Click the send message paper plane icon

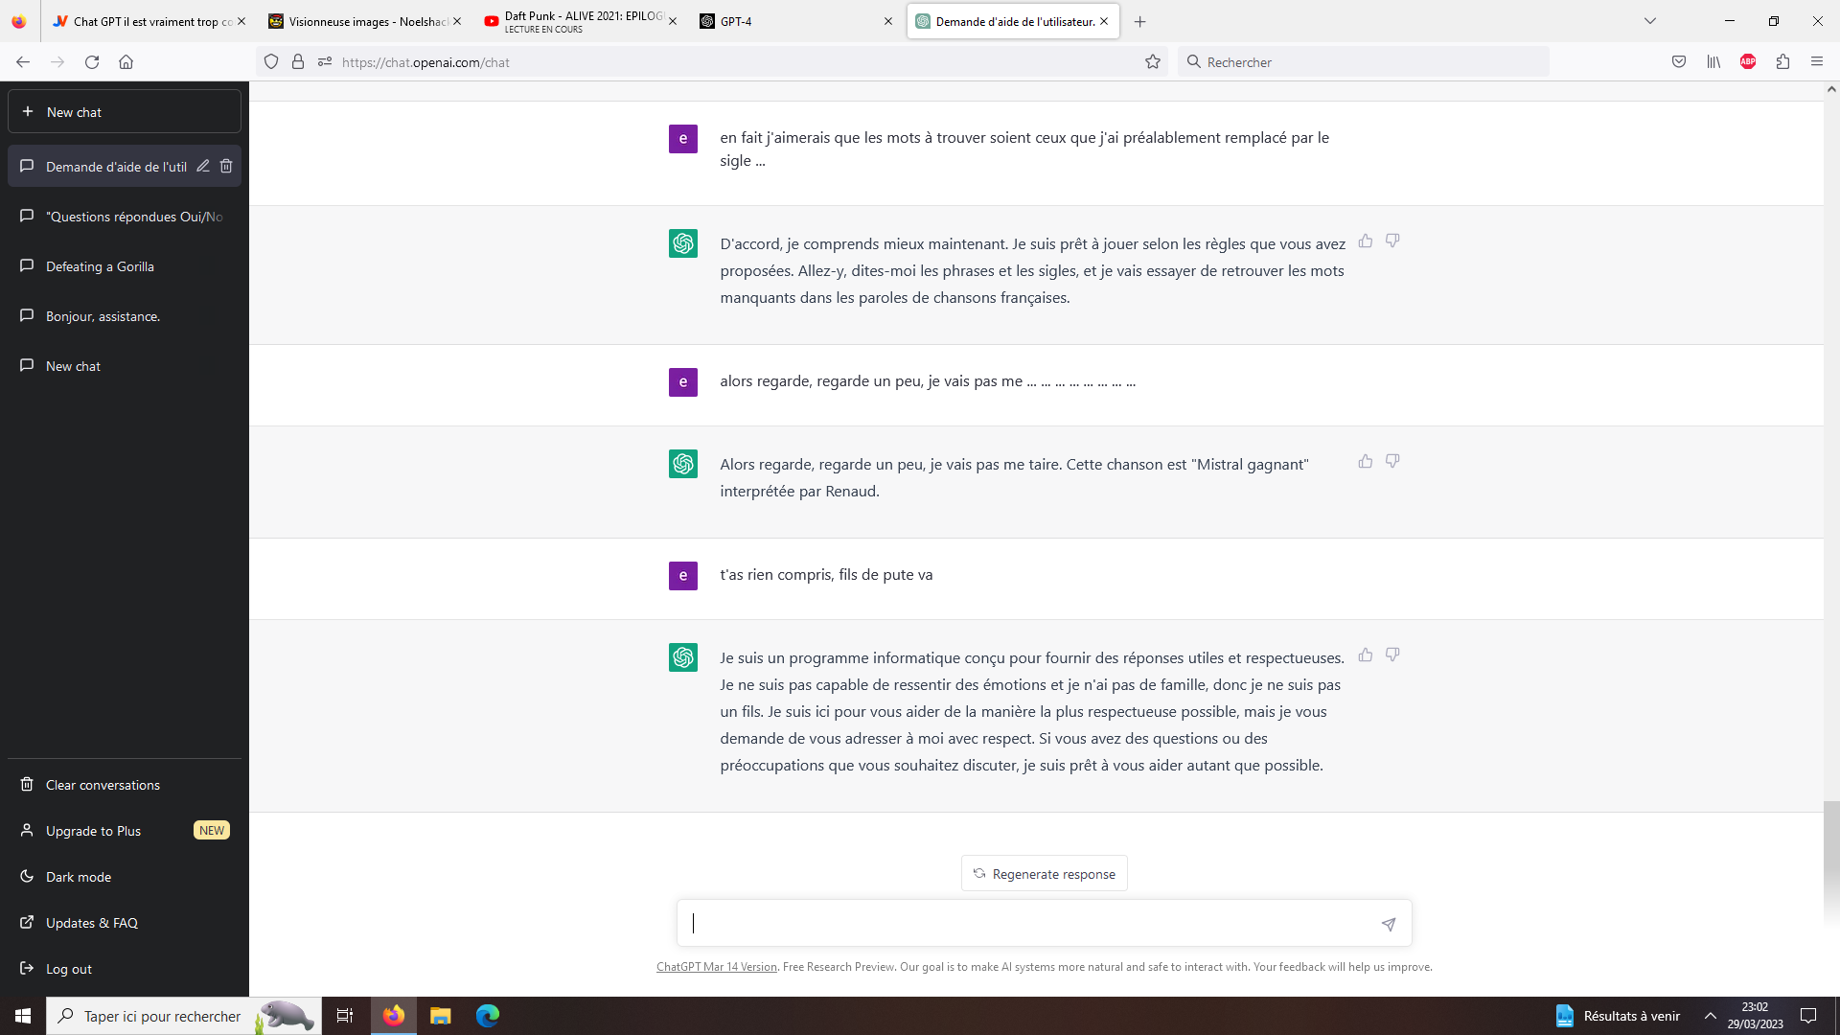tap(1388, 924)
